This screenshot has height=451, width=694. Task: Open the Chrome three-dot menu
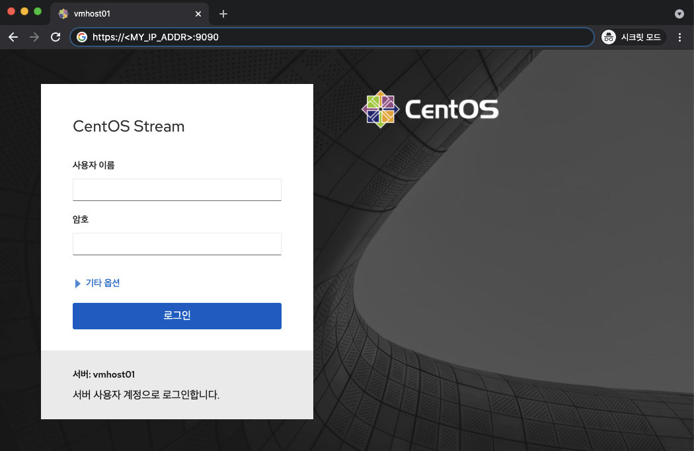pyautogui.click(x=680, y=37)
